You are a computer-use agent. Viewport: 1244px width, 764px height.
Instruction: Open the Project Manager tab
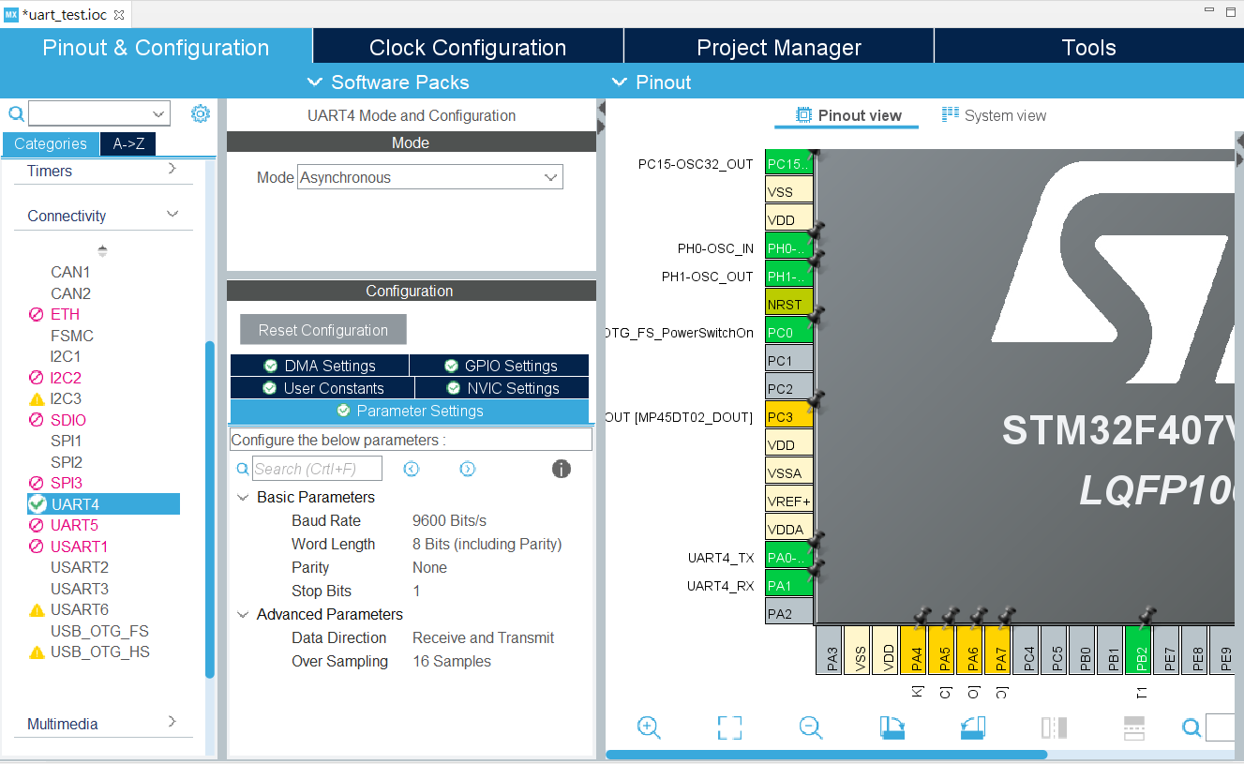pyautogui.click(x=779, y=48)
